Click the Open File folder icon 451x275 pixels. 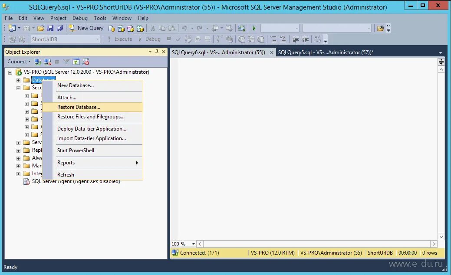point(41,28)
